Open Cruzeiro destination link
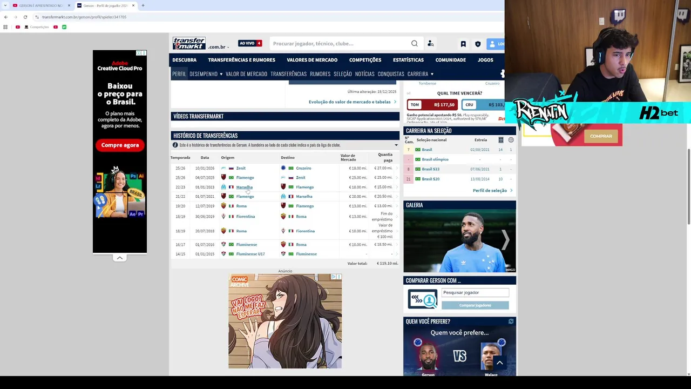This screenshot has height=389, width=691. point(303,168)
